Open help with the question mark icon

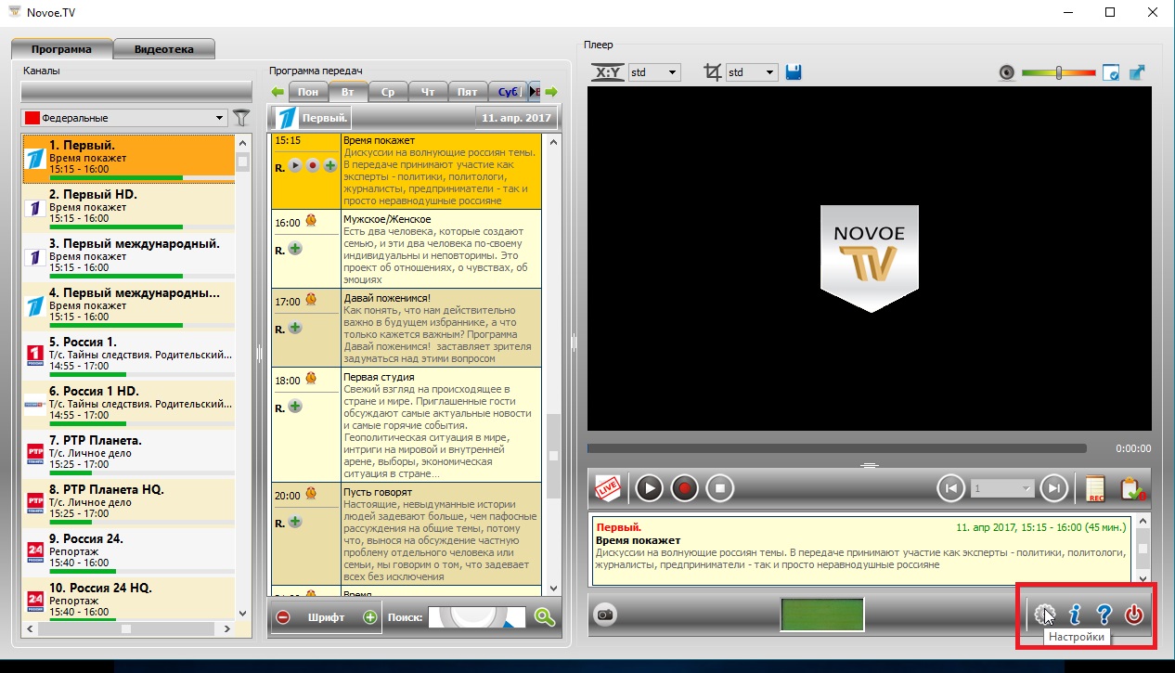(x=1104, y=614)
